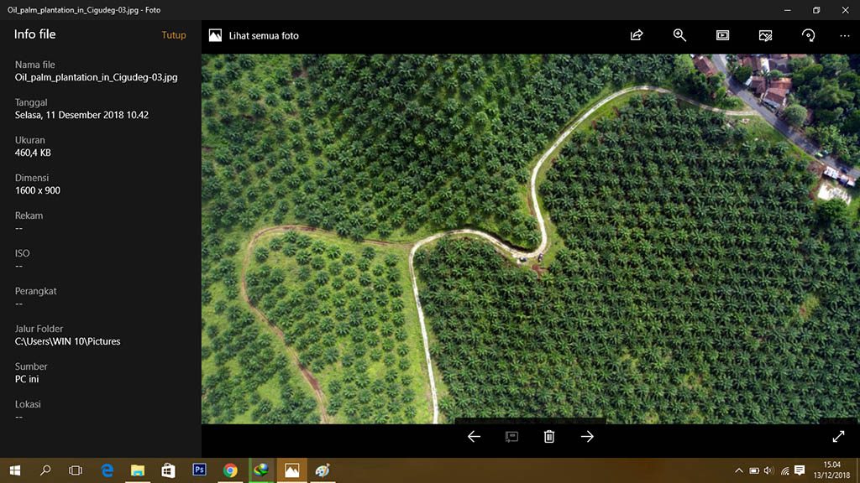Image resolution: width=860 pixels, height=483 pixels.
Task: Click the Jalur Folder label
Action: 39,329
